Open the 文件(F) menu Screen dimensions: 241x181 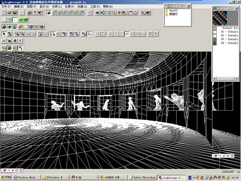(x=6, y=6)
